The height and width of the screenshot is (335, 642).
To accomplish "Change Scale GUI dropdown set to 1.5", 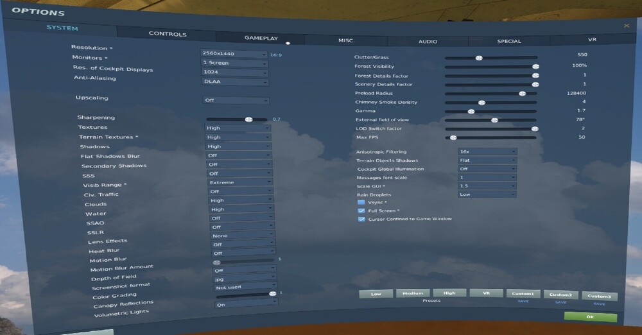I will point(487,186).
